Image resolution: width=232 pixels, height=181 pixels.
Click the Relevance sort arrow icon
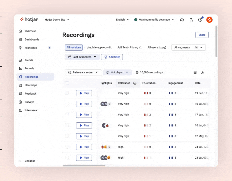[135, 83]
